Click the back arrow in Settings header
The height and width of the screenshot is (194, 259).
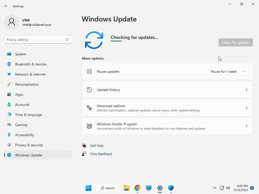coord(6,6)
